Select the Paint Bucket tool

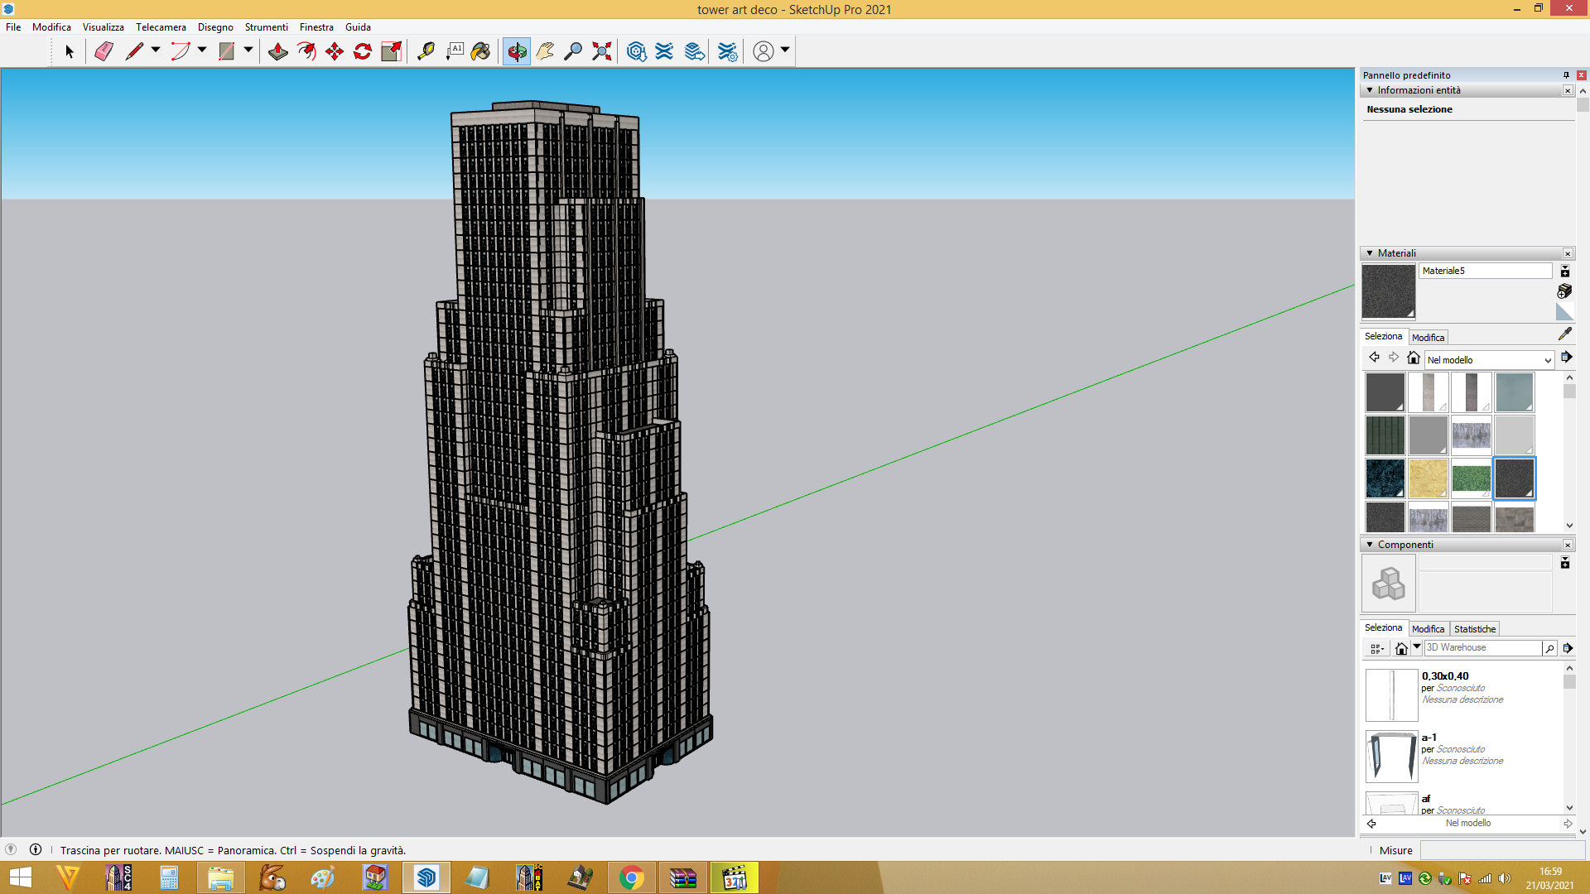[x=480, y=51]
